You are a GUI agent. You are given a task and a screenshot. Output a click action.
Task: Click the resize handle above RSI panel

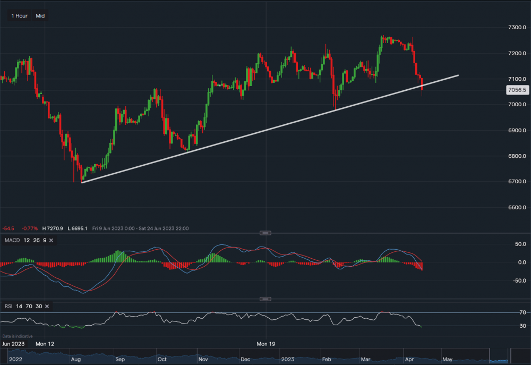265,298
